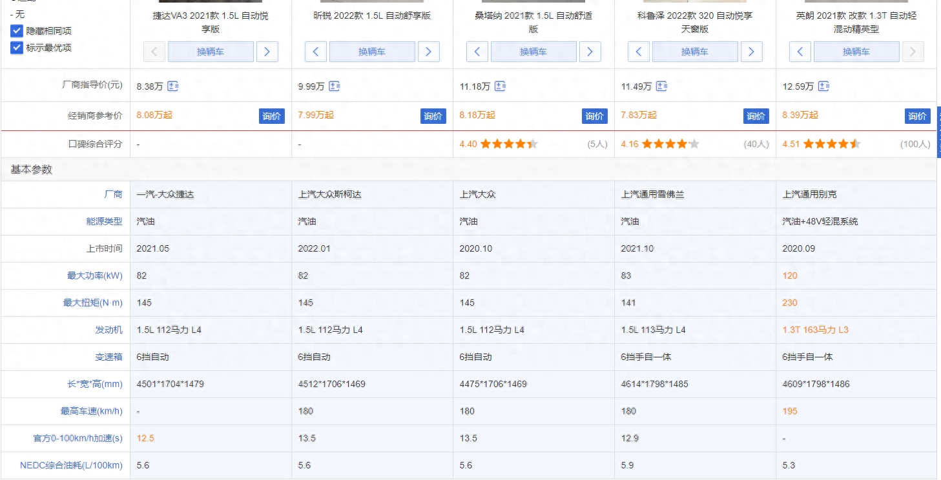Open price calculator icon beside 8.38万
This screenshot has height=480, width=941.
[173, 86]
